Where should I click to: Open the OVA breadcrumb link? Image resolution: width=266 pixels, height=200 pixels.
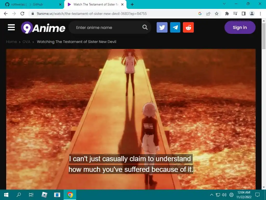coord(26,42)
